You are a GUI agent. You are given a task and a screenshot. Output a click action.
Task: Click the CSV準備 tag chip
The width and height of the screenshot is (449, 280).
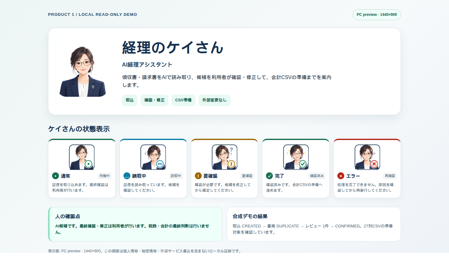pyautogui.click(x=183, y=100)
